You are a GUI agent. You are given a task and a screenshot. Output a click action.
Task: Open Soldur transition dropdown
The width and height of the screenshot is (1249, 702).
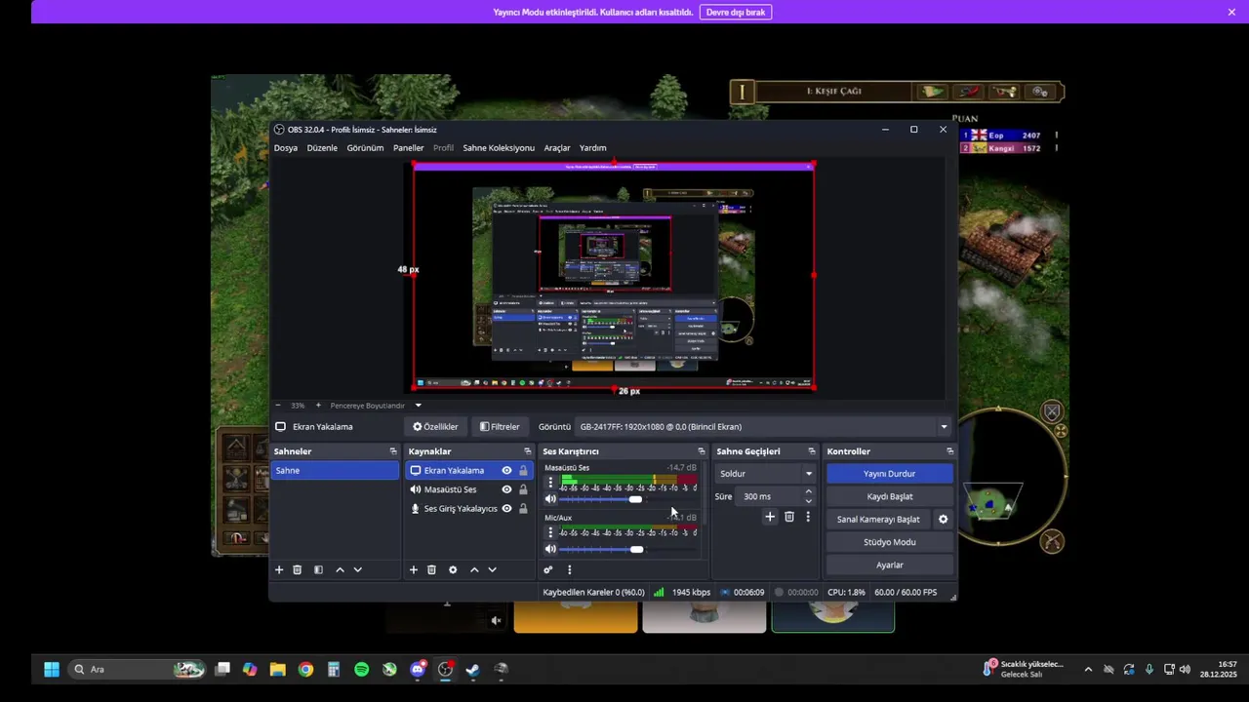(766, 474)
